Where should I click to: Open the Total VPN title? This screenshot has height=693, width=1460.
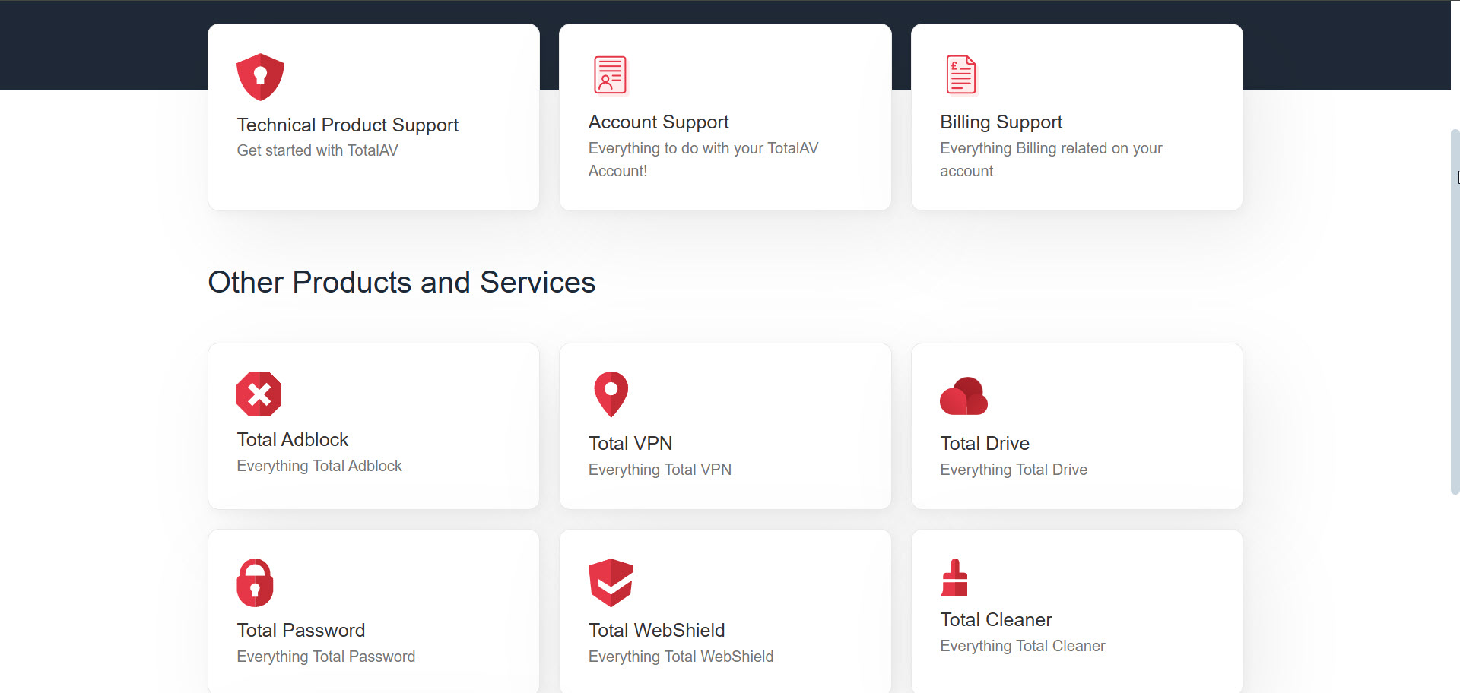(630, 443)
